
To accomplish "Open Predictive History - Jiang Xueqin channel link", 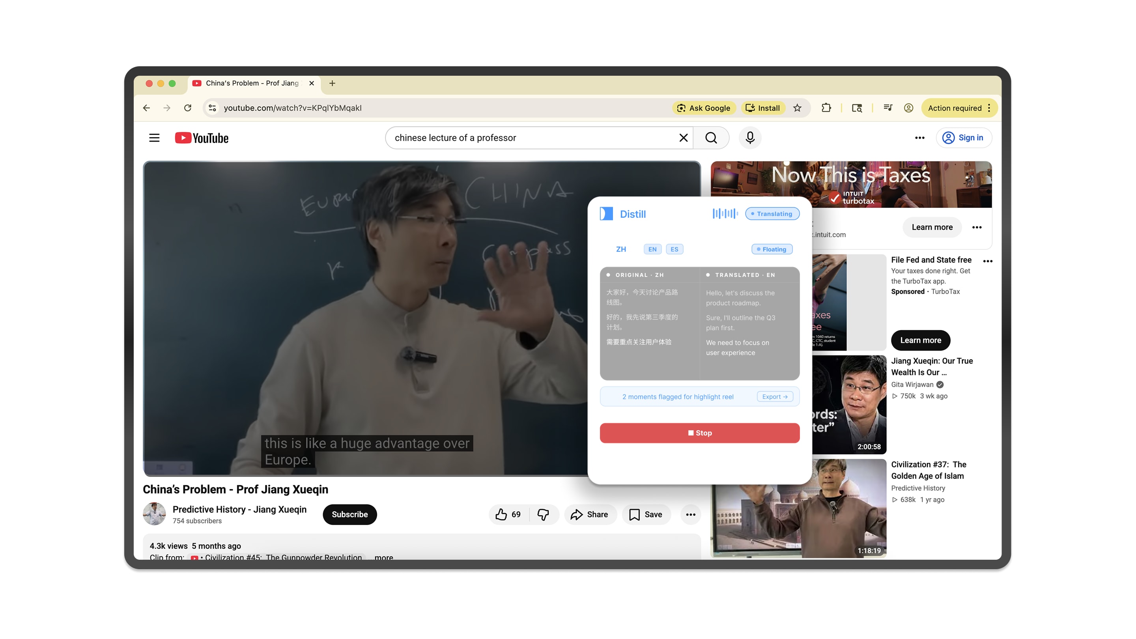I will click(239, 509).
